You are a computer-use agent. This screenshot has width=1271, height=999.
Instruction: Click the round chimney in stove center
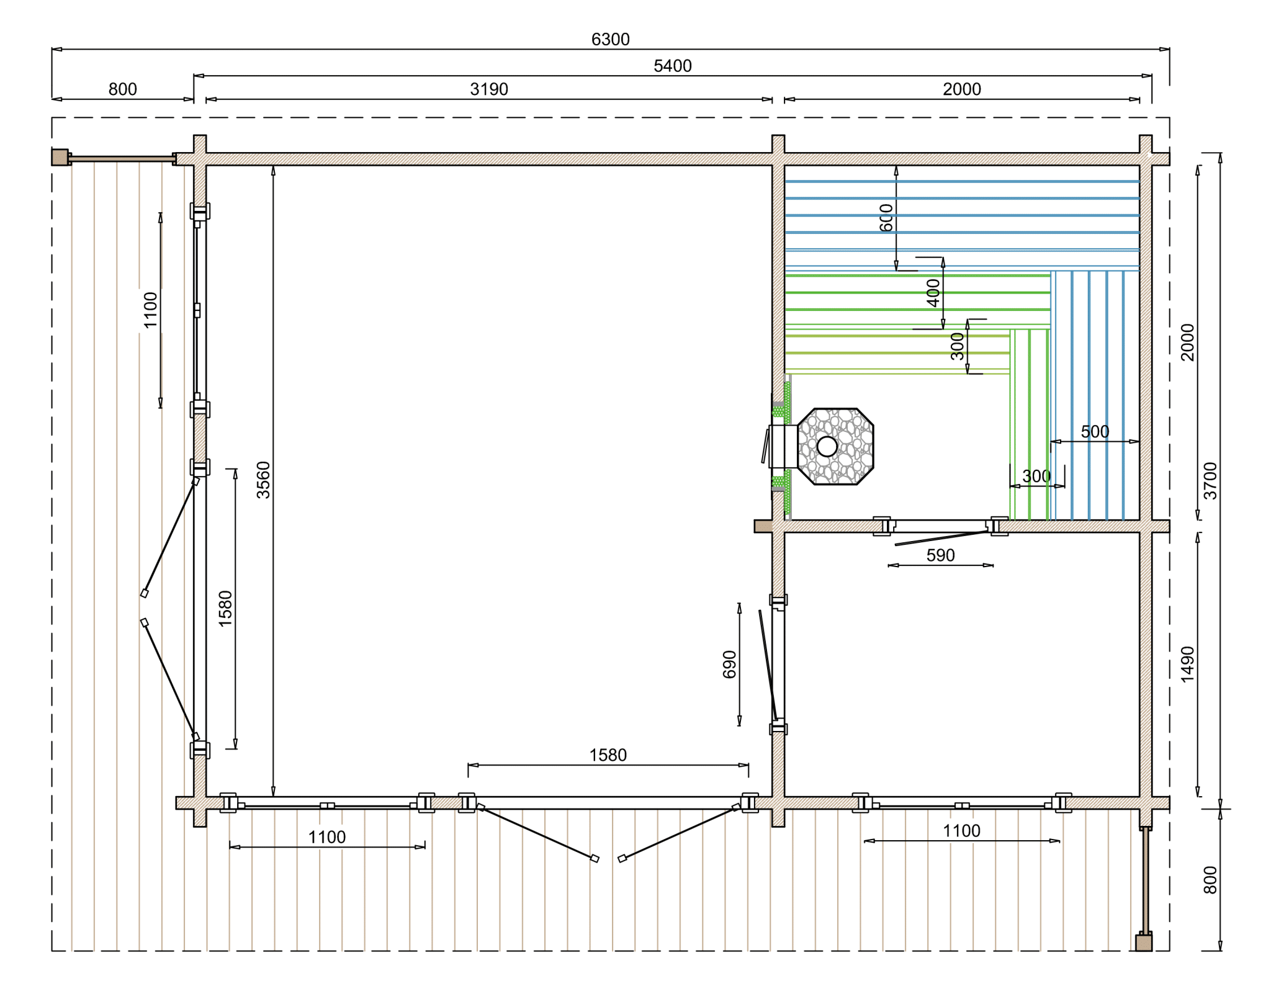click(x=827, y=446)
